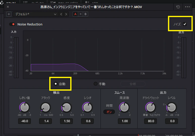Copy A to B arrow button
The width and height of the screenshot is (195, 136).
pos(81,14)
